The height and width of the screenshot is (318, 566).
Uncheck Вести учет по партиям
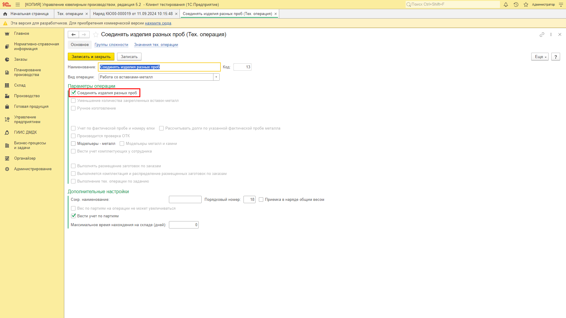pyautogui.click(x=73, y=216)
